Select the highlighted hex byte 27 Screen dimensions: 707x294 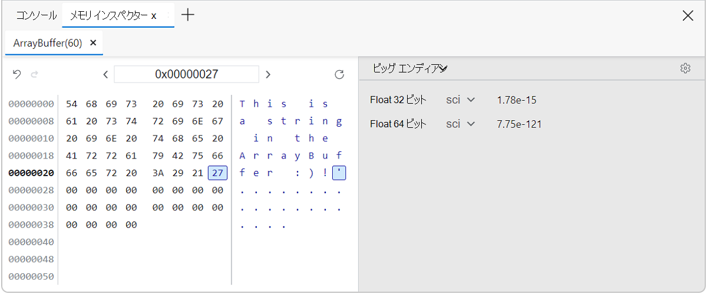click(x=217, y=173)
